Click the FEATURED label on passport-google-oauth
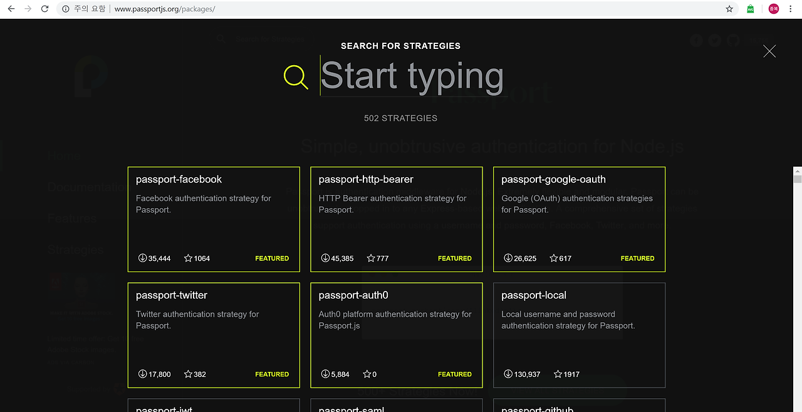The image size is (802, 412). pyautogui.click(x=638, y=258)
